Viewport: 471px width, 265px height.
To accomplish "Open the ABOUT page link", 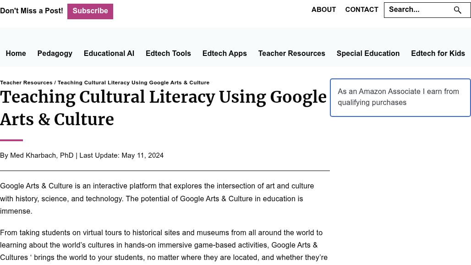I will pos(323,10).
